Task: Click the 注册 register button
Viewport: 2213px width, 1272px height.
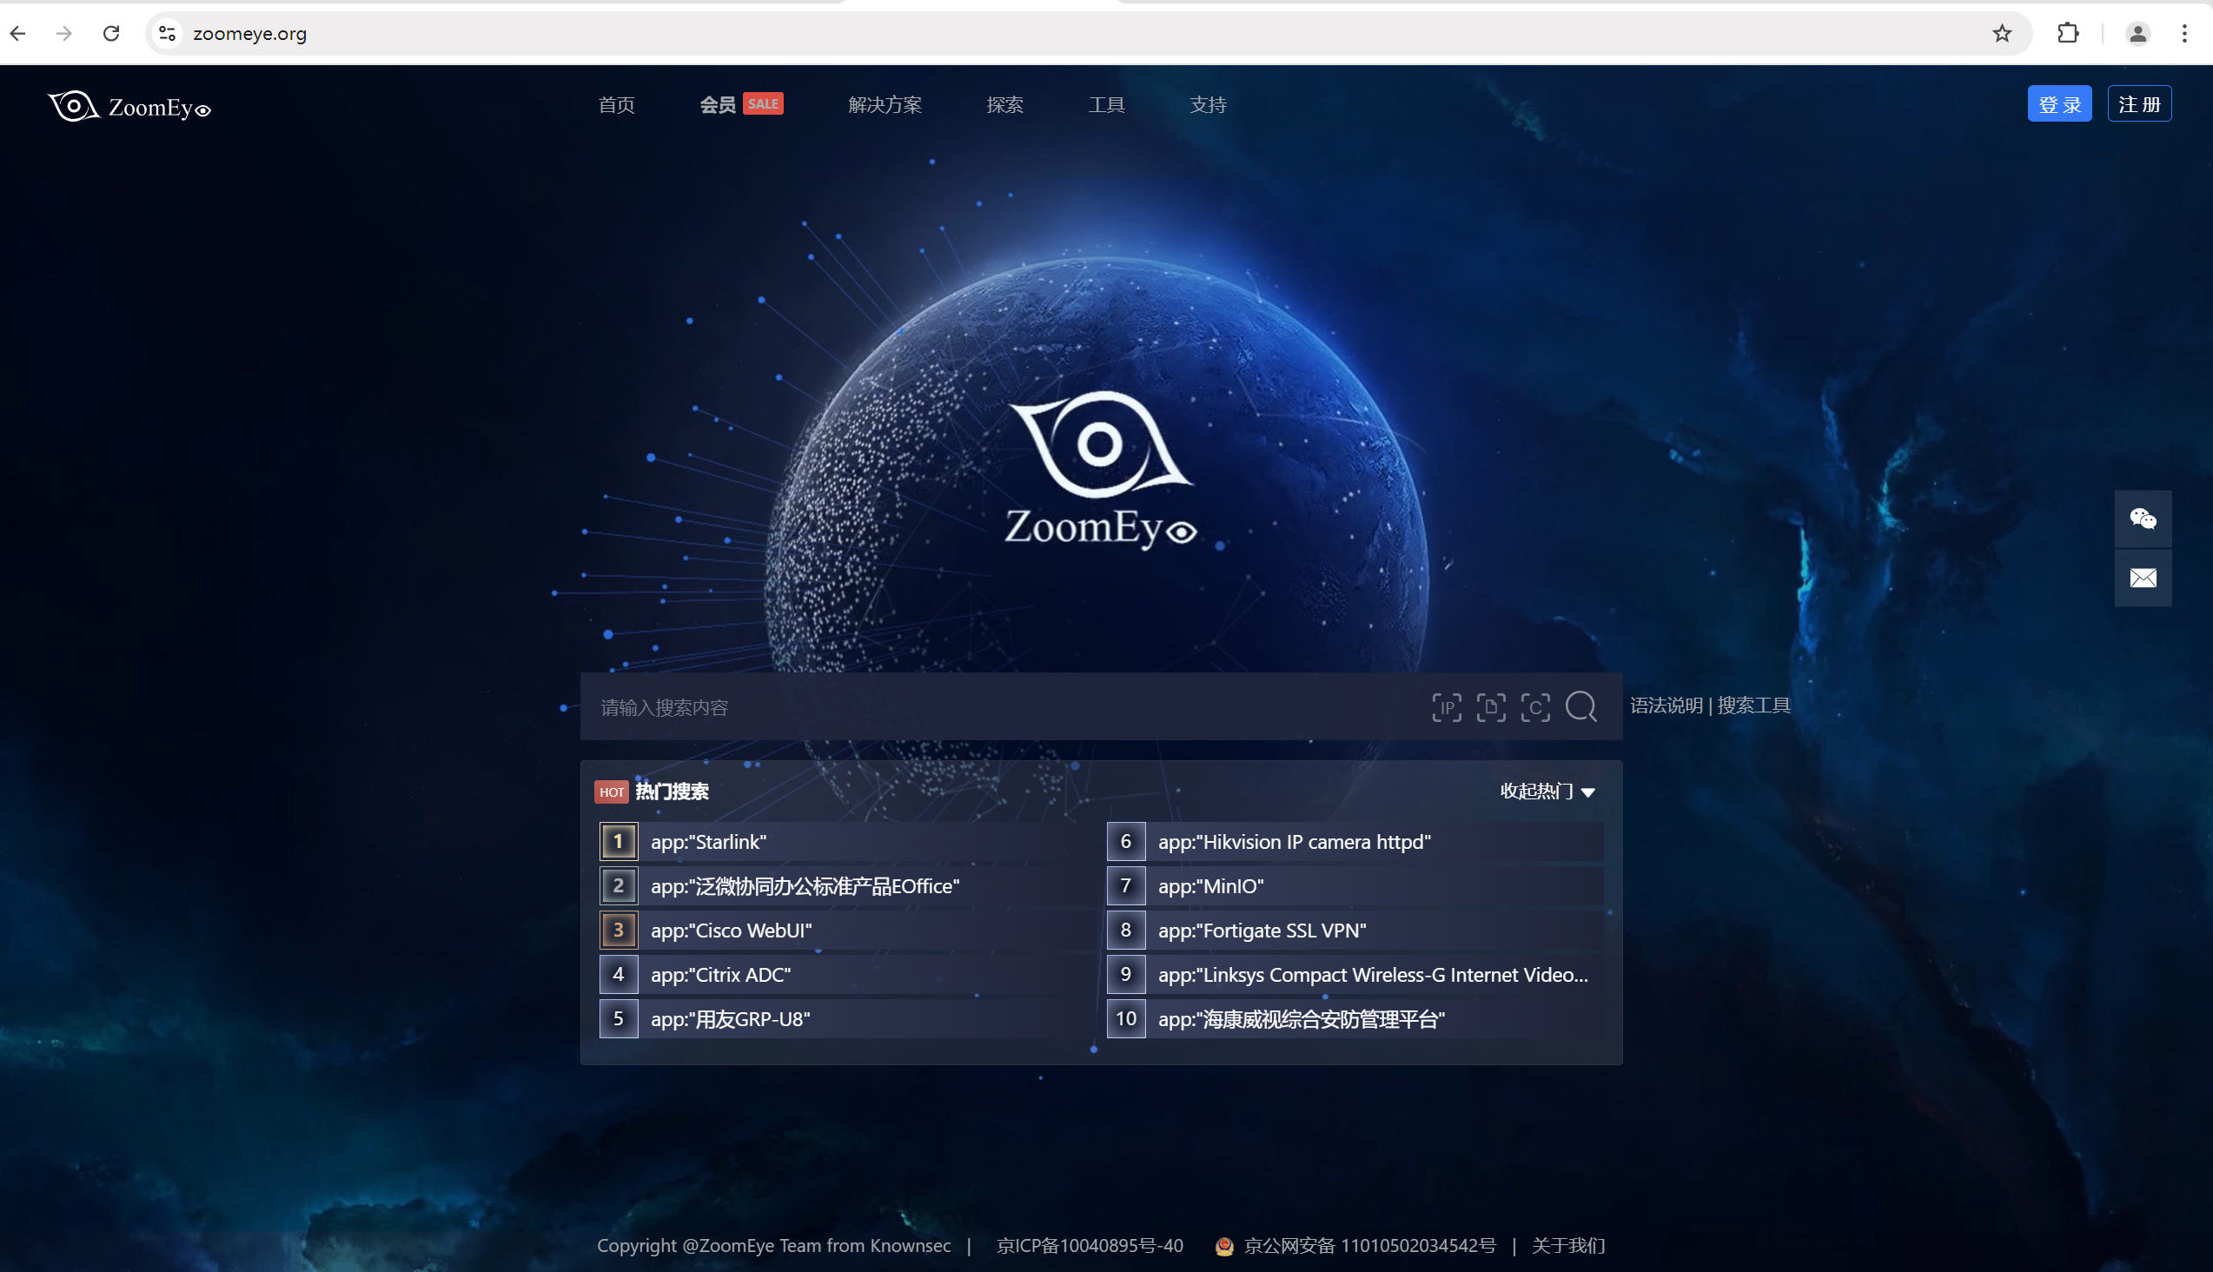Action: tap(2138, 104)
